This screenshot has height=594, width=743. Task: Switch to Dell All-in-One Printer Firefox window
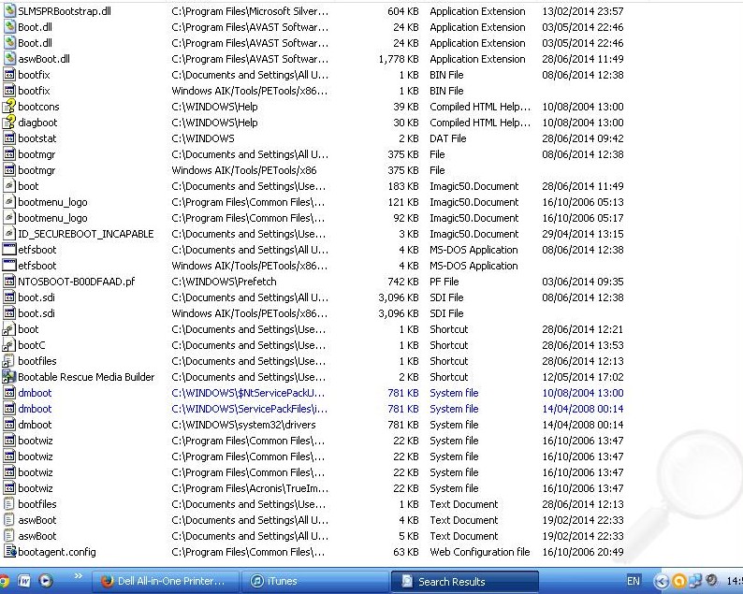164,581
